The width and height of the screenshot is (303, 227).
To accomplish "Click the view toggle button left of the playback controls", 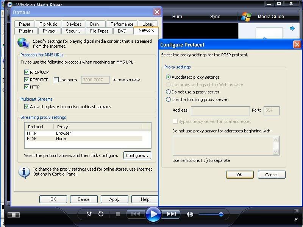I will [14, 215].
